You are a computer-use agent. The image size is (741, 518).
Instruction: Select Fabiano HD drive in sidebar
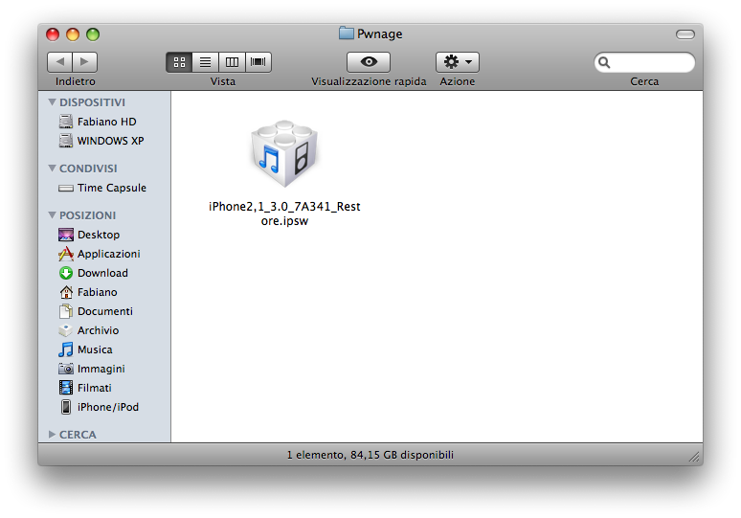(x=106, y=122)
